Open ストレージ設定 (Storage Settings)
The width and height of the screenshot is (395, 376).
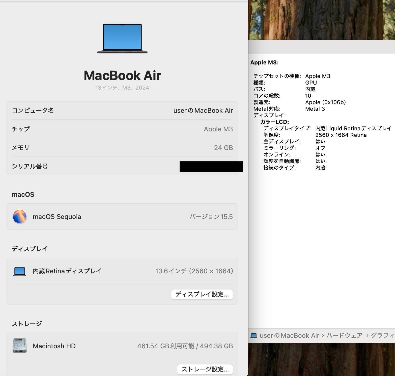[205, 369]
